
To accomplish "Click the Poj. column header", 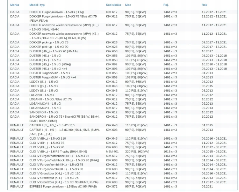I will pyautogui.click(x=166, y=5).
